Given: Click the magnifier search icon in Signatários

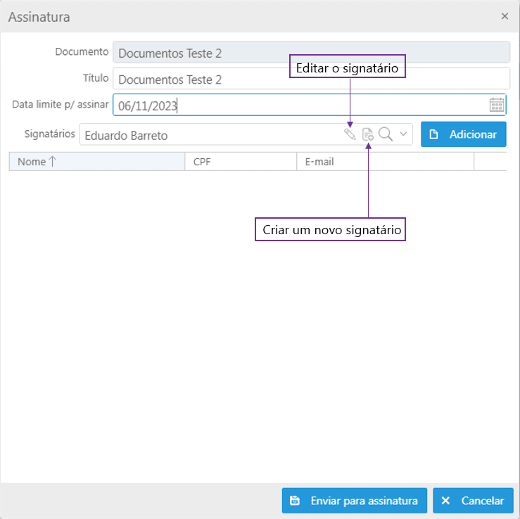Looking at the screenshot, I should [386, 134].
